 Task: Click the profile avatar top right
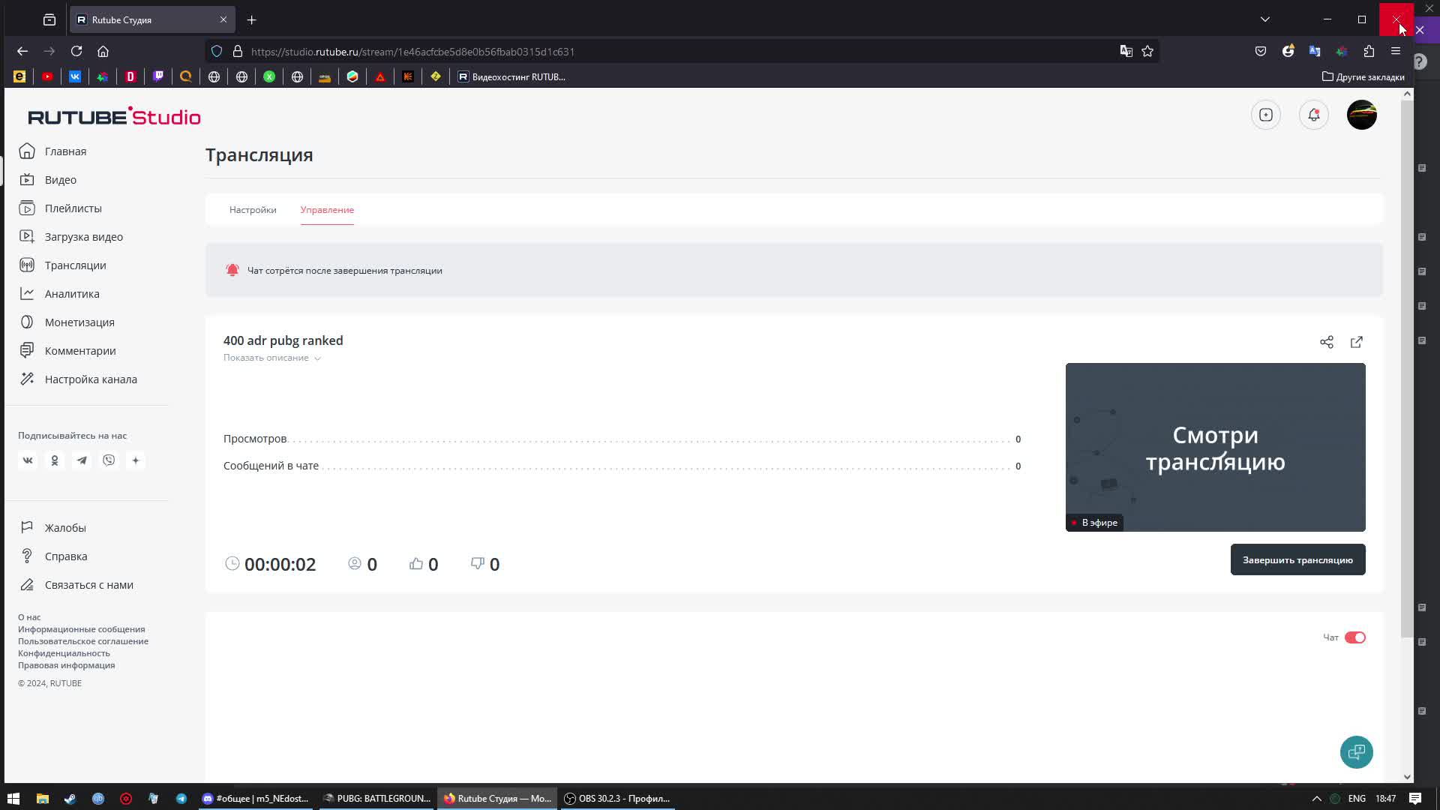click(1361, 114)
